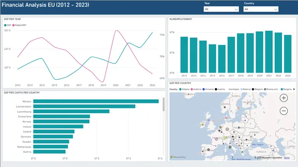The width and height of the screenshot is (298, 167).
Task: Select the Switzerland bar
Action: coord(61,116)
